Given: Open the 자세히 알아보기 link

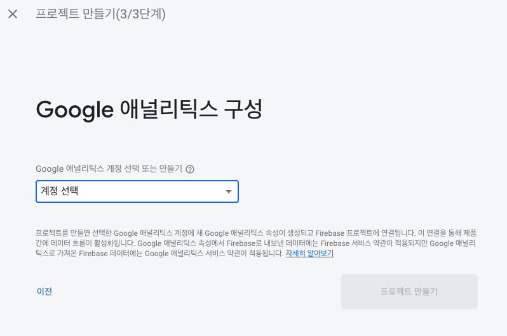Looking at the screenshot, I should tap(309, 254).
